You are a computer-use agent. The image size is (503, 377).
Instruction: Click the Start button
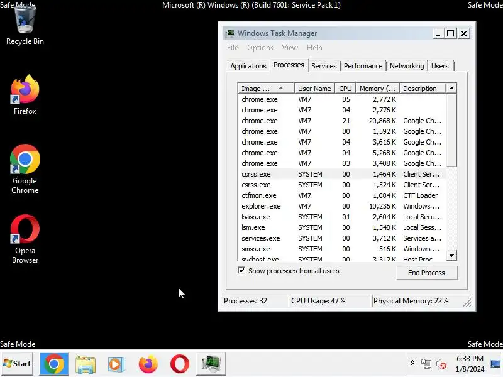click(17, 364)
